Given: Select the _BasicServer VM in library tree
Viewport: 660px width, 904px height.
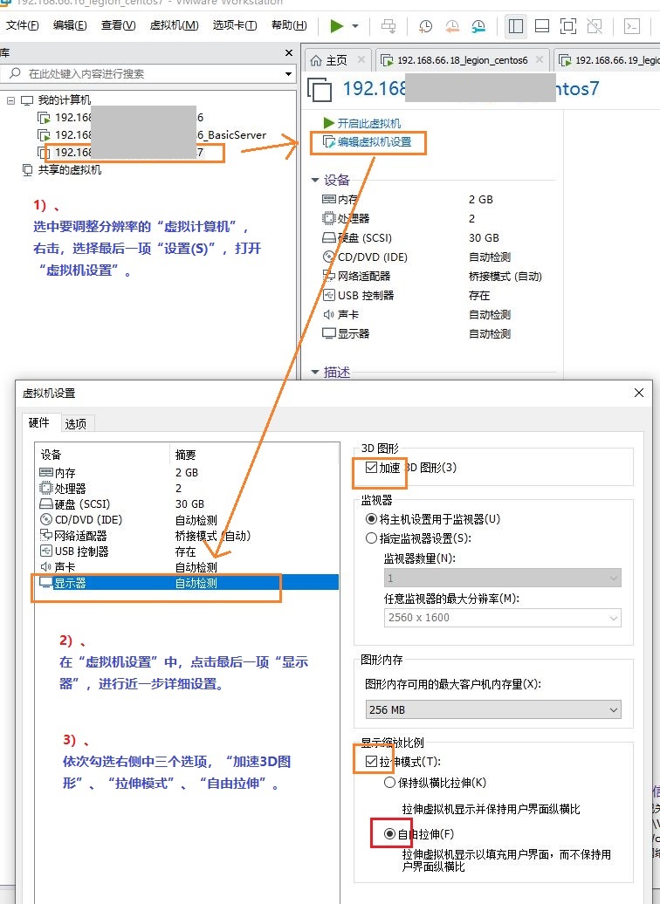Looking at the screenshot, I should tap(152, 135).
